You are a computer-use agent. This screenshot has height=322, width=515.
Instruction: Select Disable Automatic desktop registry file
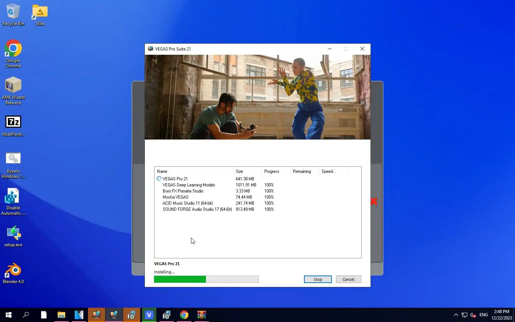coord(13,202)
